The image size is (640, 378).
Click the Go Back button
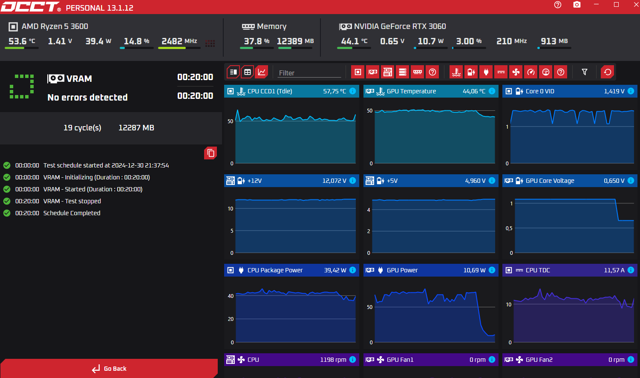coord(109,369)
